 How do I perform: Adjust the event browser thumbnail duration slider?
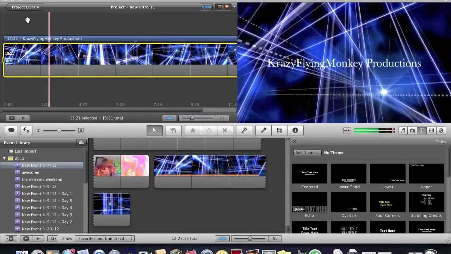coord(250,238)
